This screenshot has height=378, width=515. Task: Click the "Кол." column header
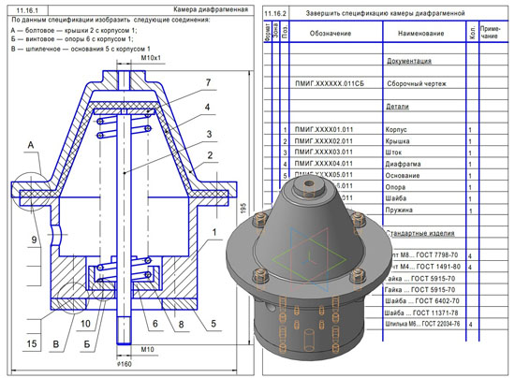click(x=472, y=32)
